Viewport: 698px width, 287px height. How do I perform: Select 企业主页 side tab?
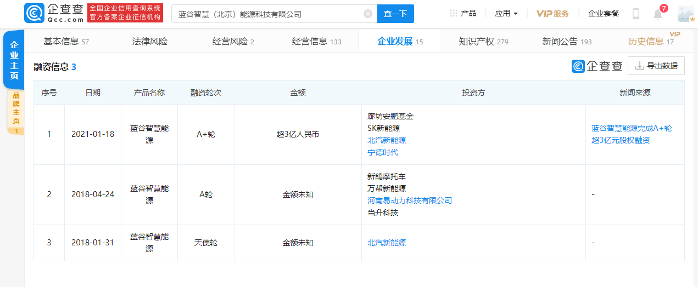14,60
